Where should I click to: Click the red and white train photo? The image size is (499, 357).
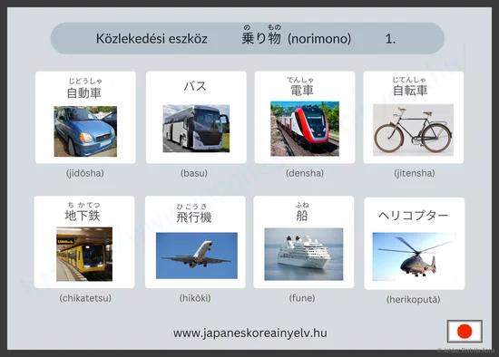(x=305, y=129)
